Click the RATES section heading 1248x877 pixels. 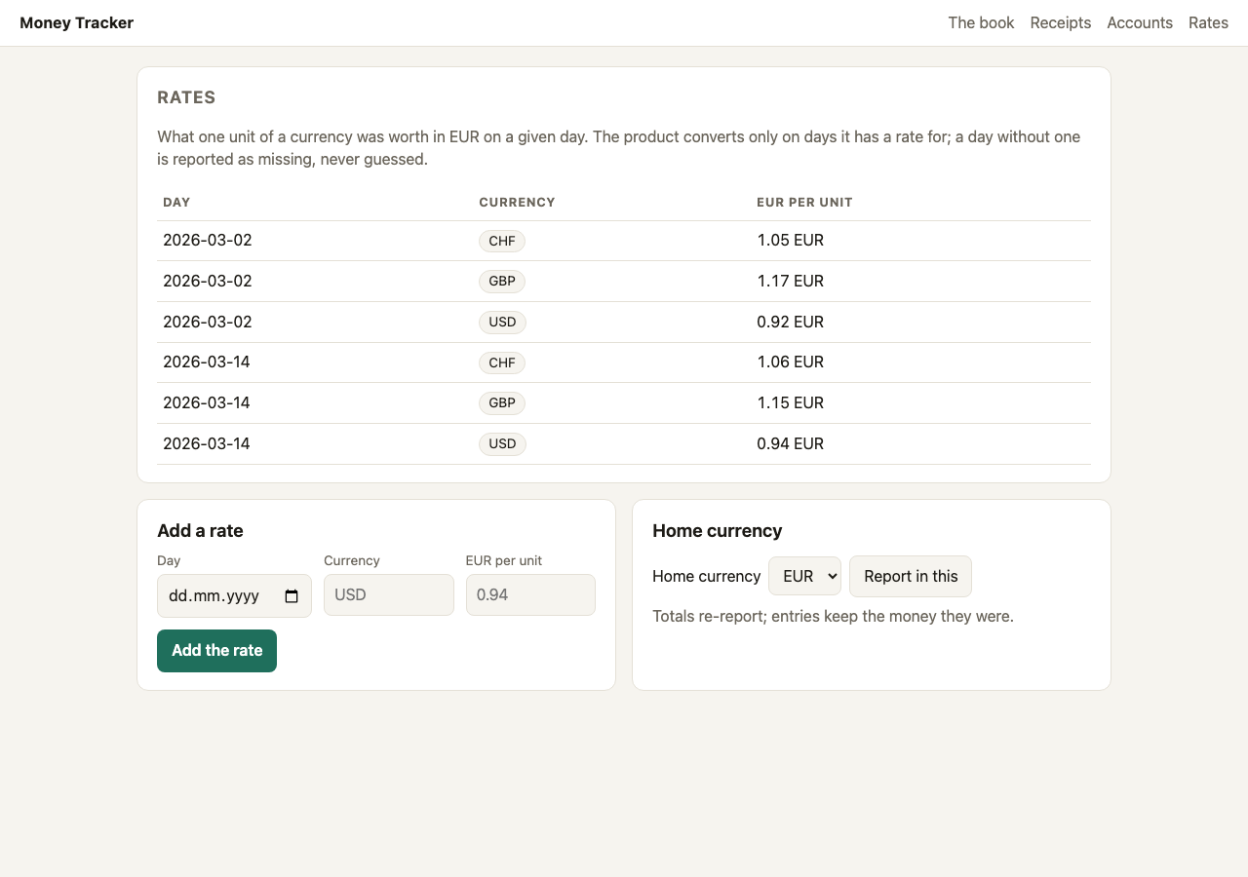click(x=186, y=97)
